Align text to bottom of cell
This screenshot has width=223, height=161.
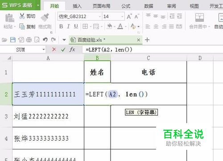pos(163,17)
